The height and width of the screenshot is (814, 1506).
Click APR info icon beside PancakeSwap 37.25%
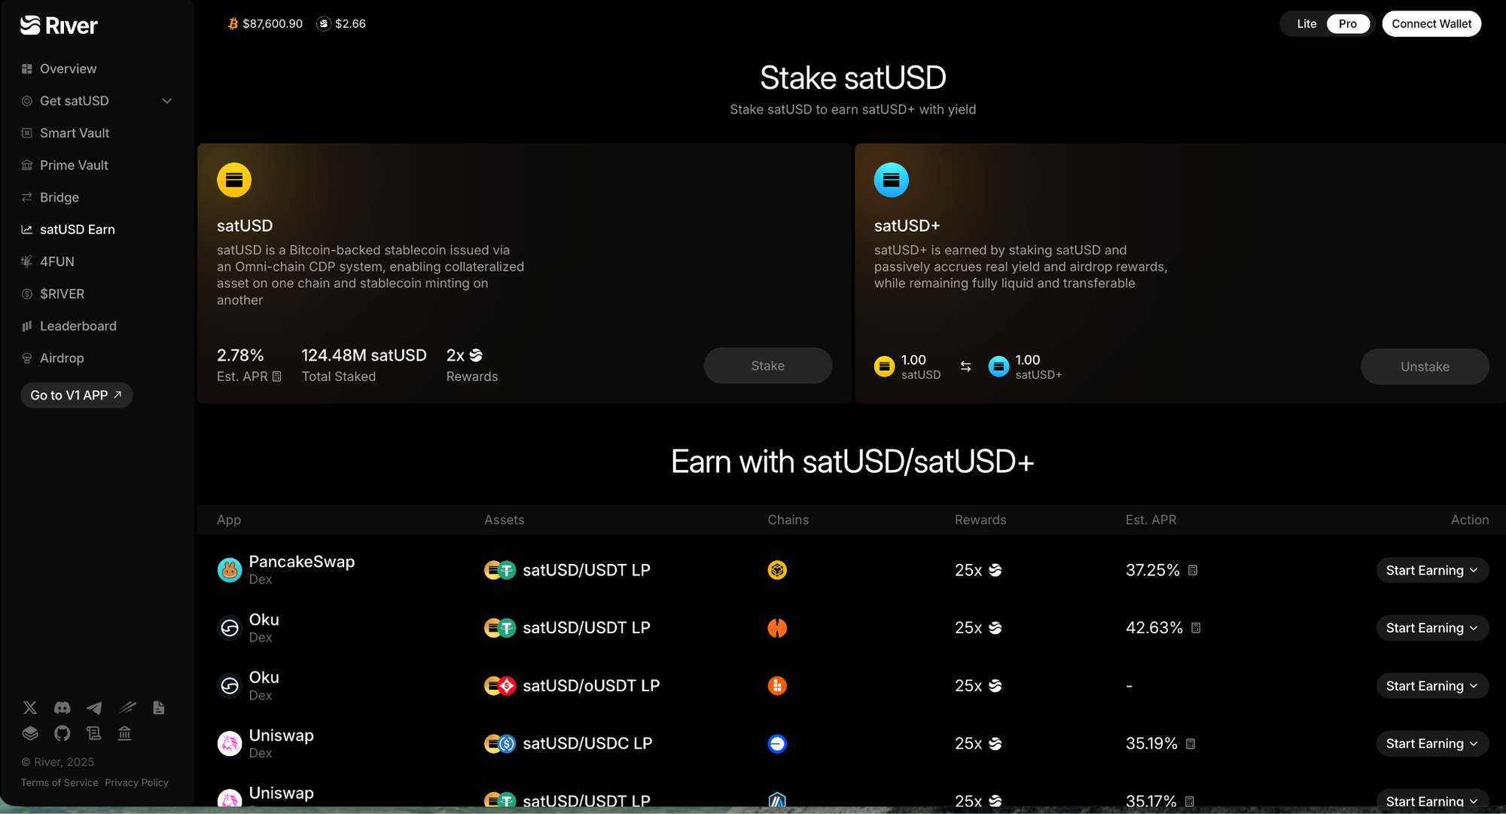[1193, 571]
